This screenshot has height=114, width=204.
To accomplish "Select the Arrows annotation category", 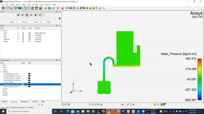I will [5, 89].
